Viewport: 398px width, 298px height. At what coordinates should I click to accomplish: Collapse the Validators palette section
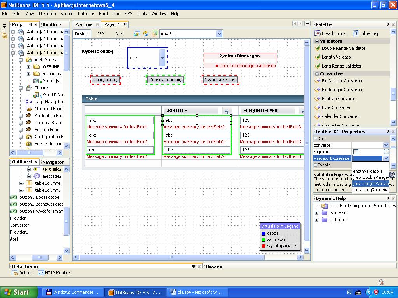point(317,41)
